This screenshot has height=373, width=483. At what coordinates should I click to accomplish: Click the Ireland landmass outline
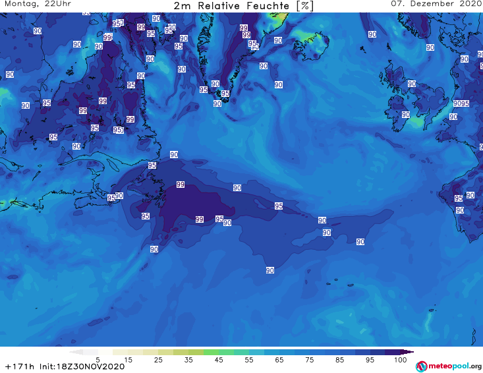pos(397,113)
